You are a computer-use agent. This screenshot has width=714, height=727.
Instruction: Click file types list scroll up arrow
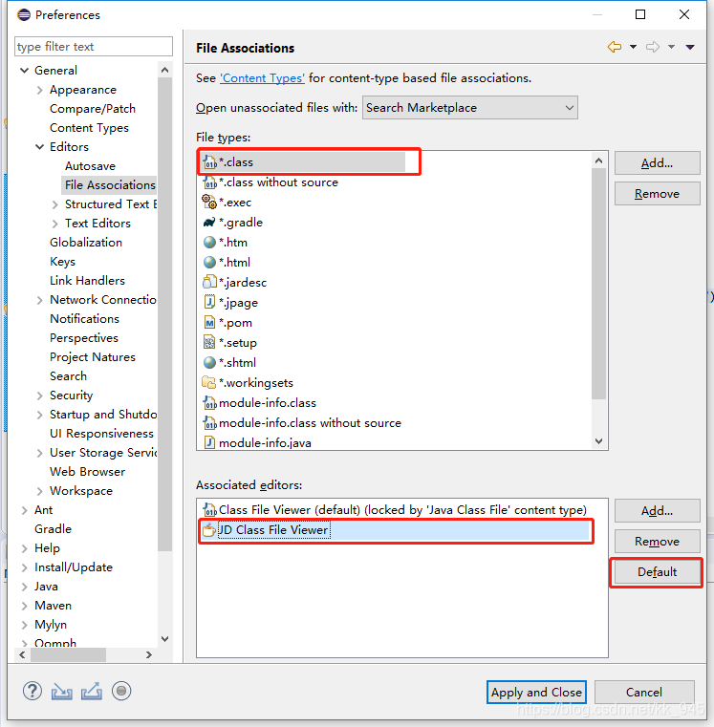[598, 160]
